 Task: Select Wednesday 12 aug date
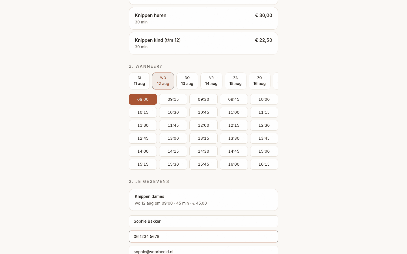pos(163,81)
